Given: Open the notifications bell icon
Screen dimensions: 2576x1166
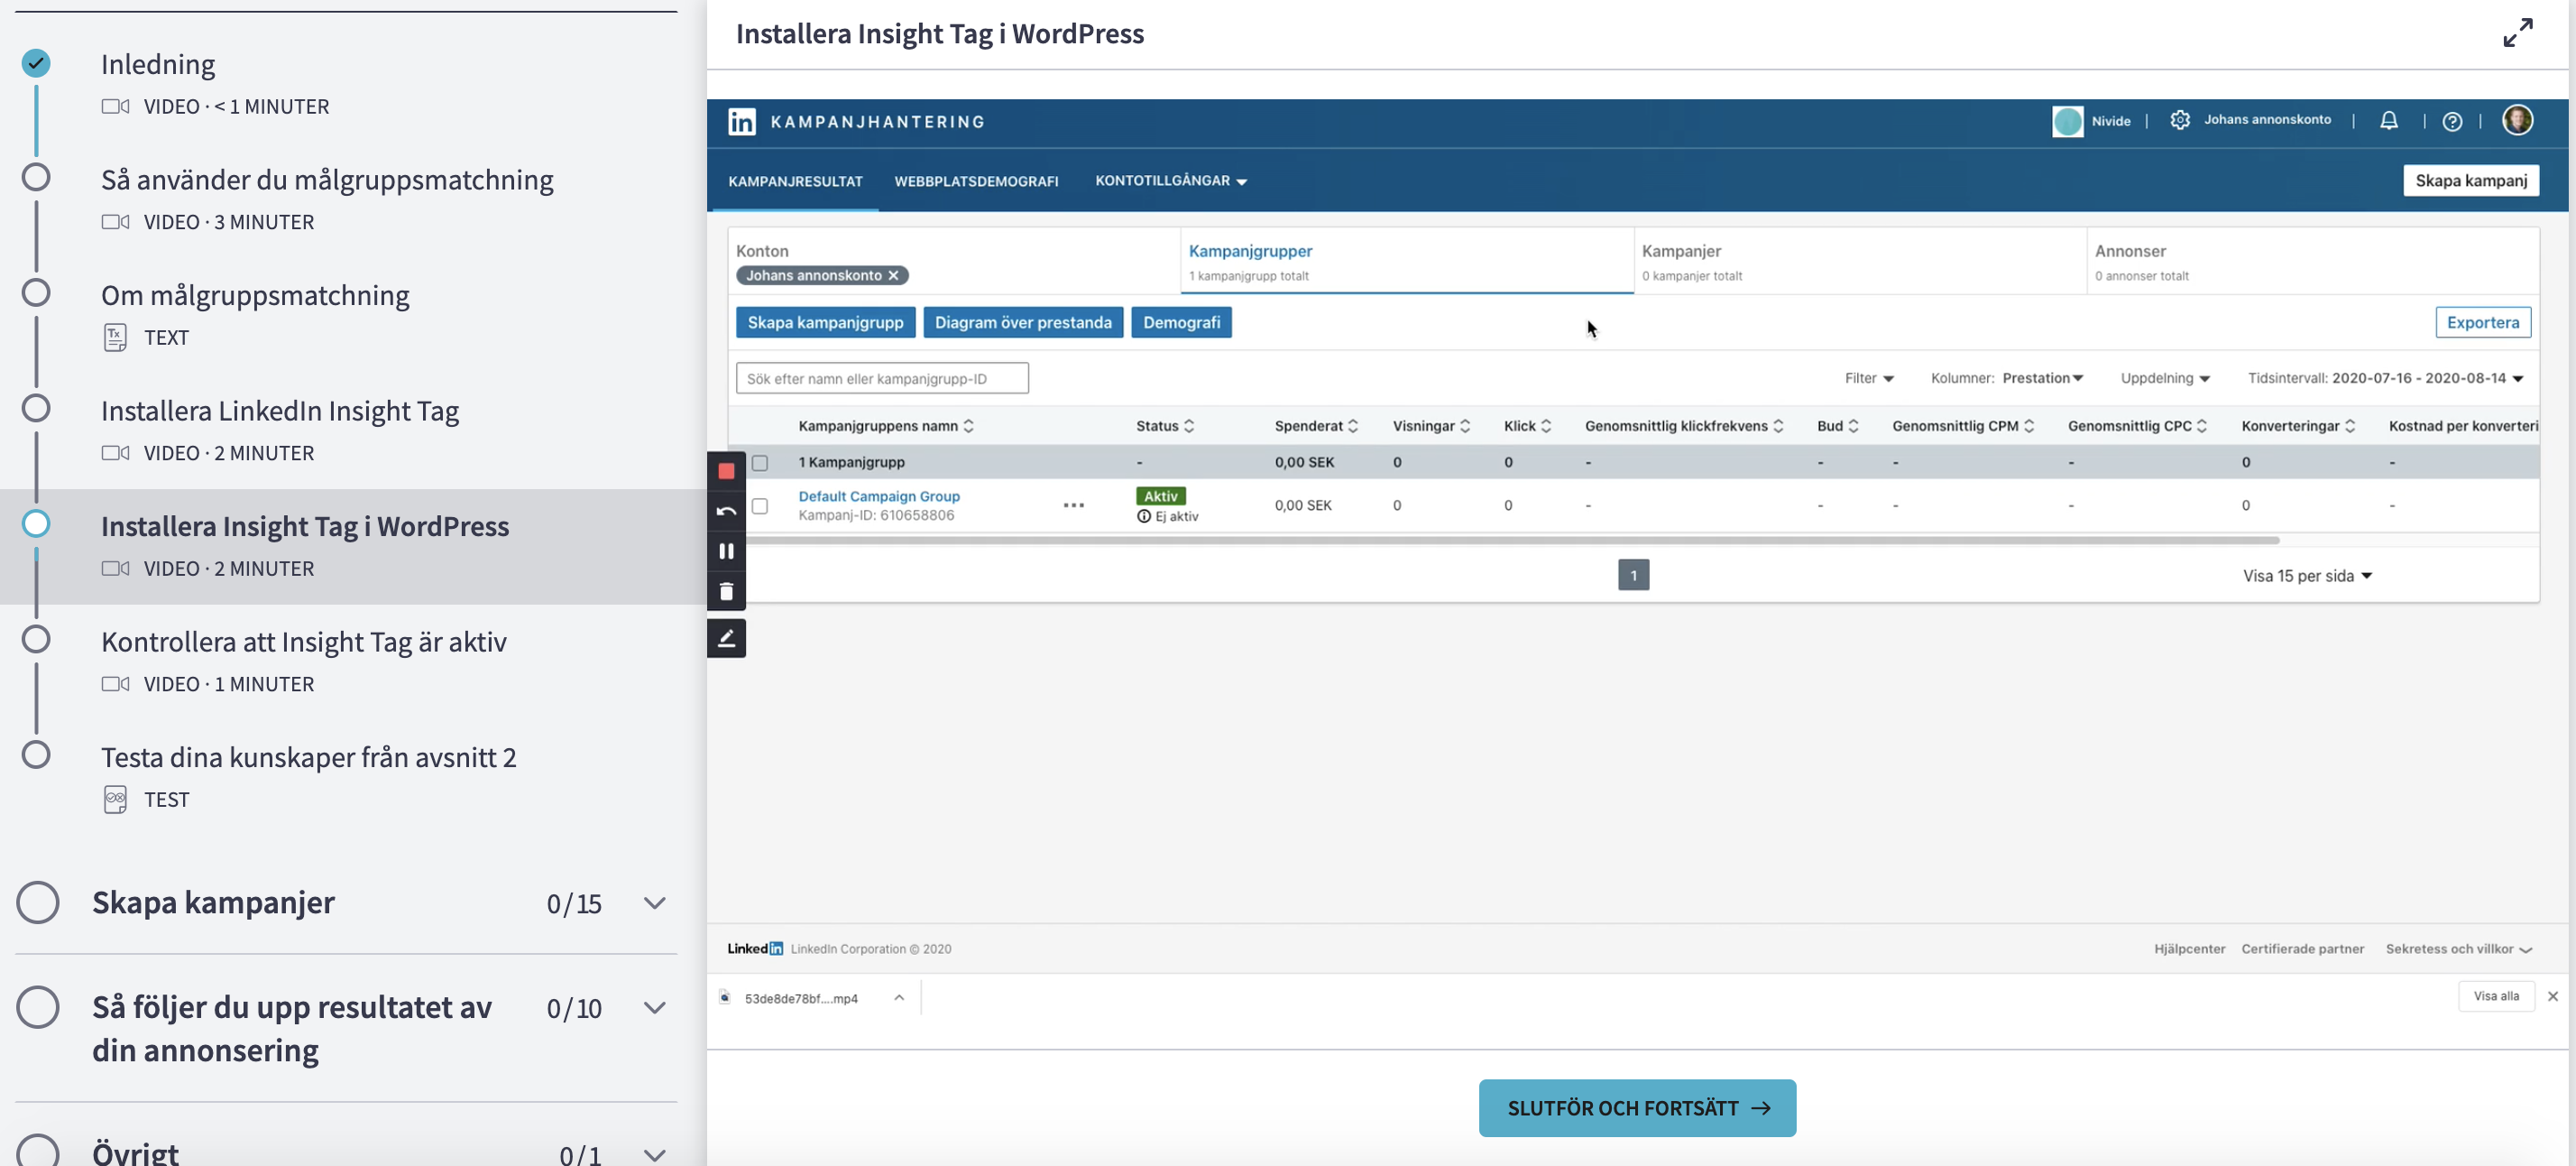Looking at the screenshot, I should pos(2388,121).
